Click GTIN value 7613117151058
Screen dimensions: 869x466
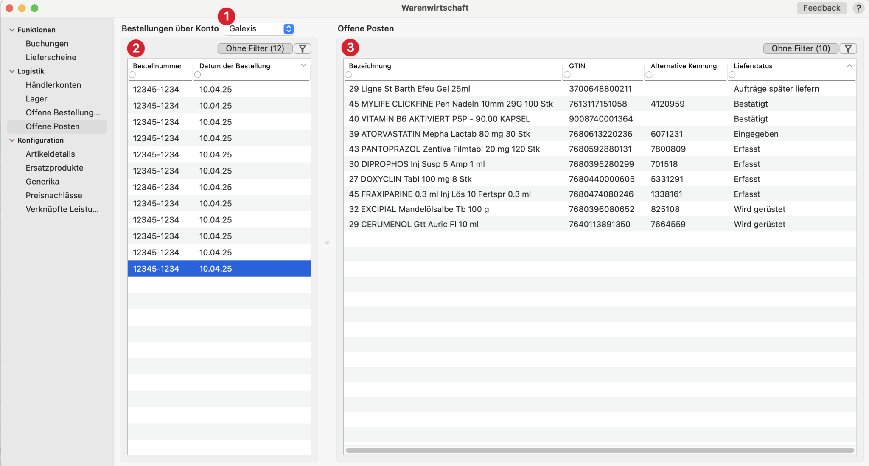pos(598,104)
